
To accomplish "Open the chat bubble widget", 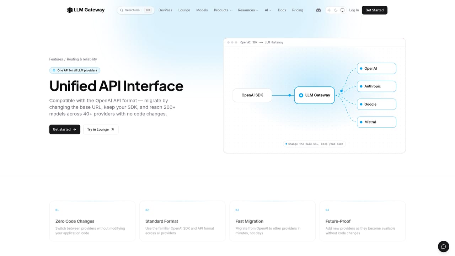I will tap(443, 246).
